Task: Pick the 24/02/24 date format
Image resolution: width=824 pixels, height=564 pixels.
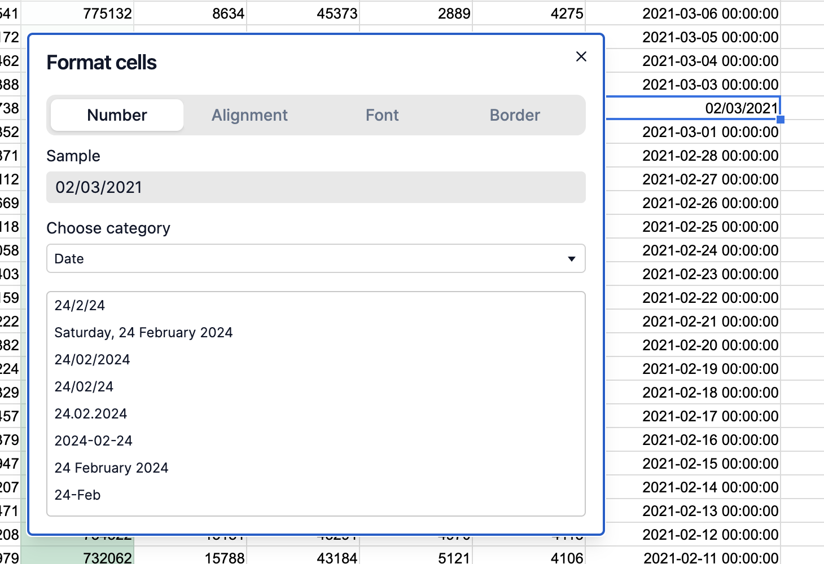Action: [84, 387]
